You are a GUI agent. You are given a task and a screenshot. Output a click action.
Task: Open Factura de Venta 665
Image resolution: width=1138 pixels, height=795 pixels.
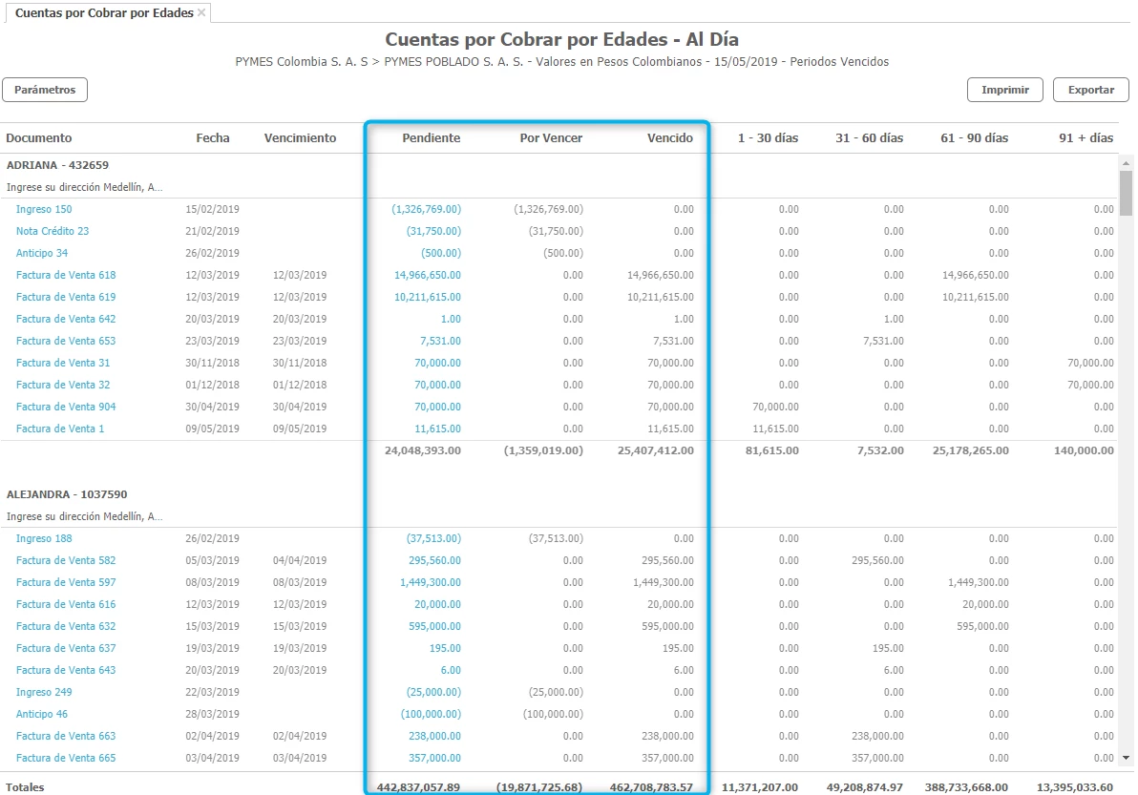[66, 758]
